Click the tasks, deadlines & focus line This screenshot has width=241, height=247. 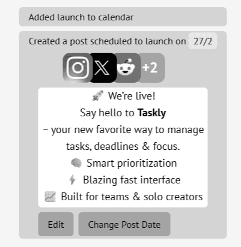123,146
